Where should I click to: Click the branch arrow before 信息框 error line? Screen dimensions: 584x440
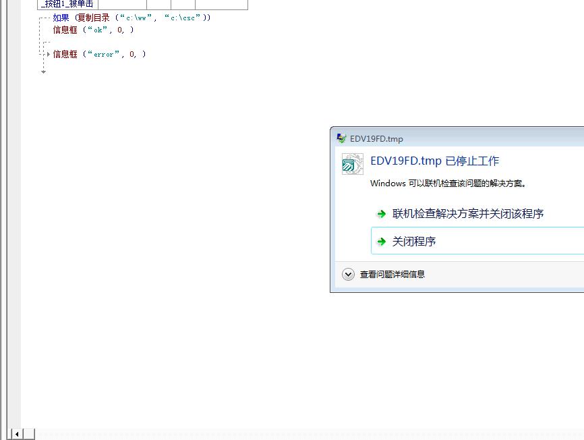(48, 55)
